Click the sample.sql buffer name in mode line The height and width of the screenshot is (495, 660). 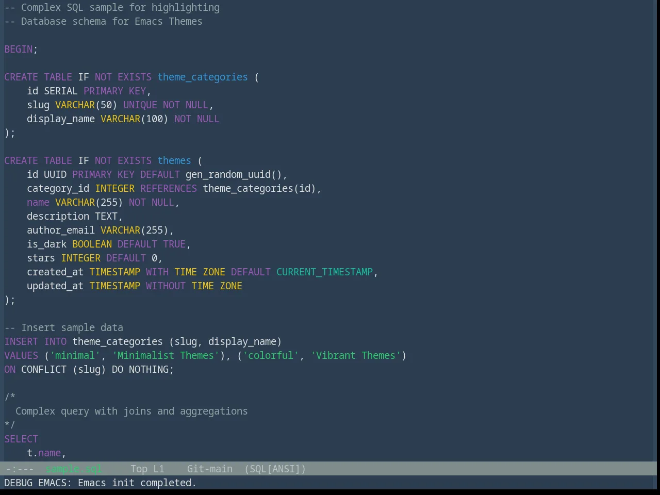pos(74,469)
